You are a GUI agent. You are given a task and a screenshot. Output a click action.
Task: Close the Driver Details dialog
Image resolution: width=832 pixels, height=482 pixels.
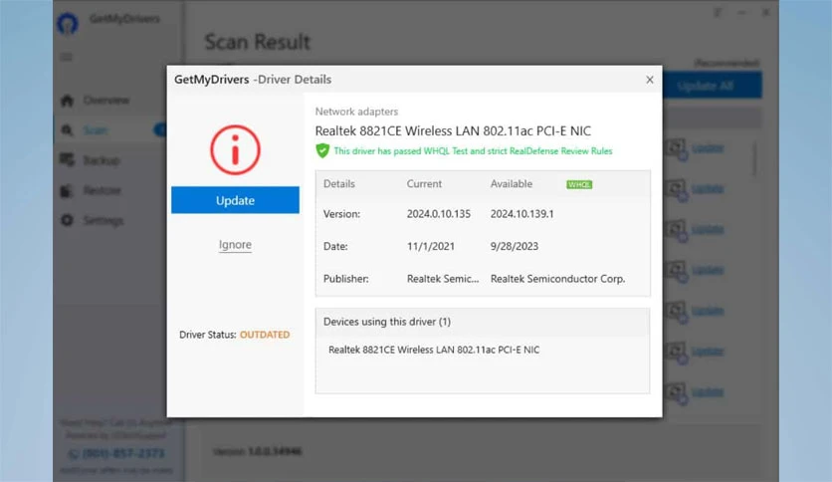coord(650,80)
